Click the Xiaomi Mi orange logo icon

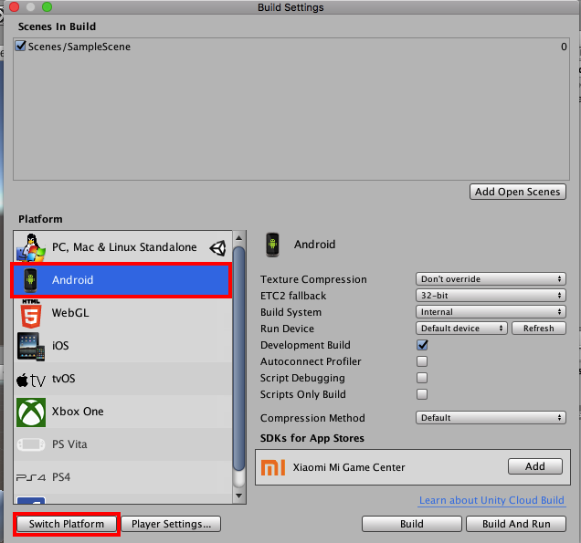point(273,467)
